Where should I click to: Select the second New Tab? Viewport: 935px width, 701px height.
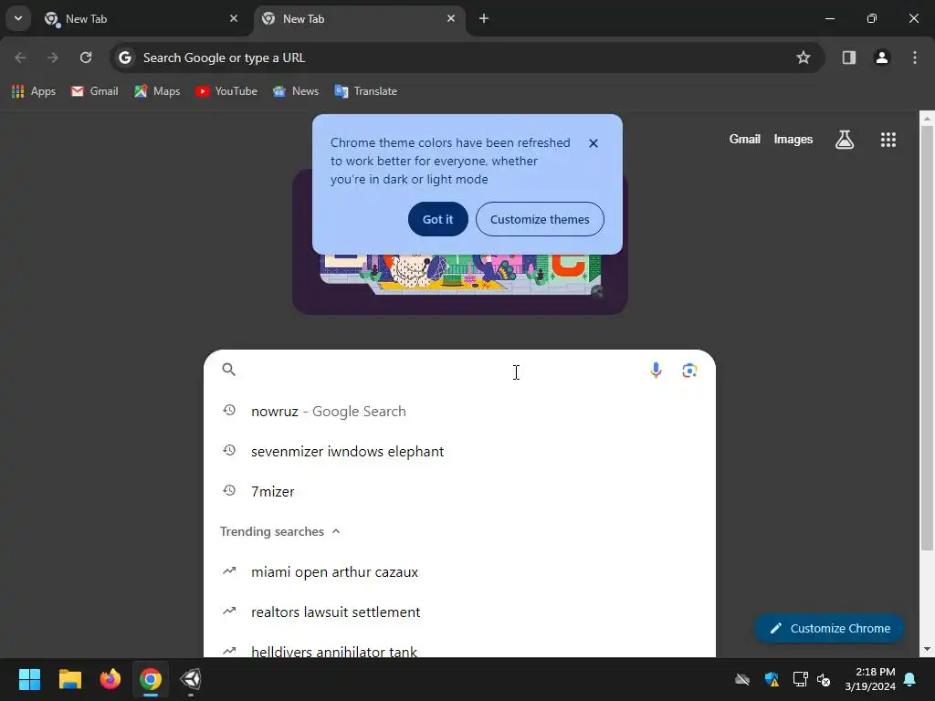(360, 19)
